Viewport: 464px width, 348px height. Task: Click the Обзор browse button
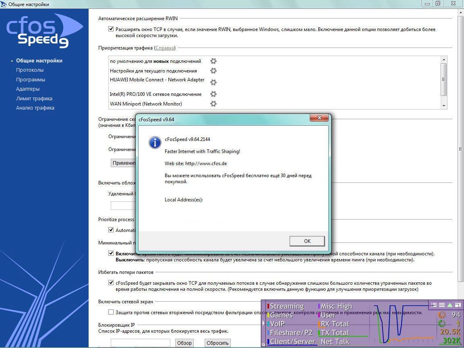coord(184,343)
